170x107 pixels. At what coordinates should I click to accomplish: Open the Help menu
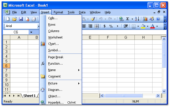(x=108, y=12)
